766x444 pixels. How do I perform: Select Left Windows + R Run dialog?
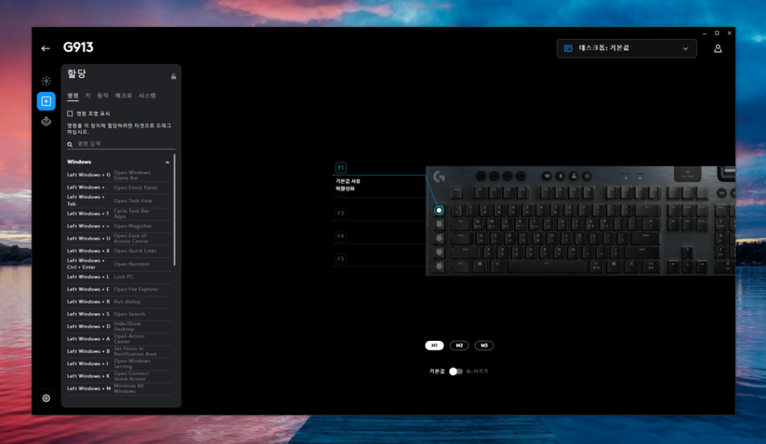click(119, 302)
